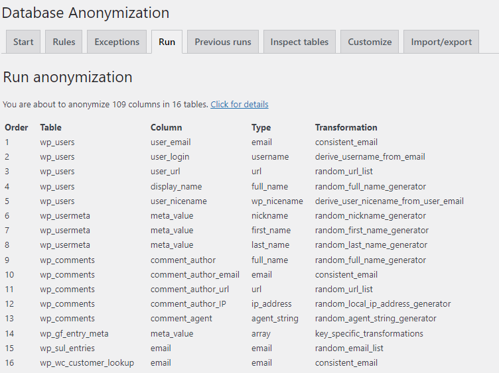Open the Exceptions tab
Screen dimensions: 499x373
pos(117,42)
